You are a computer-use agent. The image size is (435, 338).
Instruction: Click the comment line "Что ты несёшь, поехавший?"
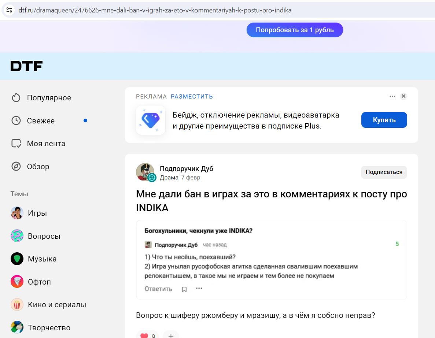coord(190,257)
